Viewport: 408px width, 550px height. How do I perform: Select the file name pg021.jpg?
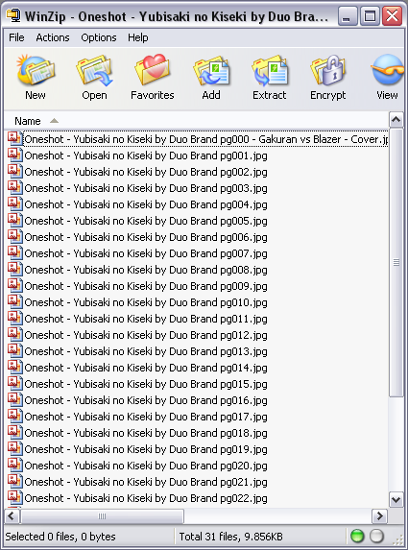tap(146, 482)
